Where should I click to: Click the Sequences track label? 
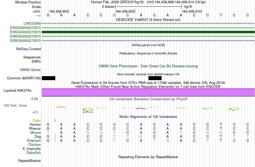coord(32,57)
